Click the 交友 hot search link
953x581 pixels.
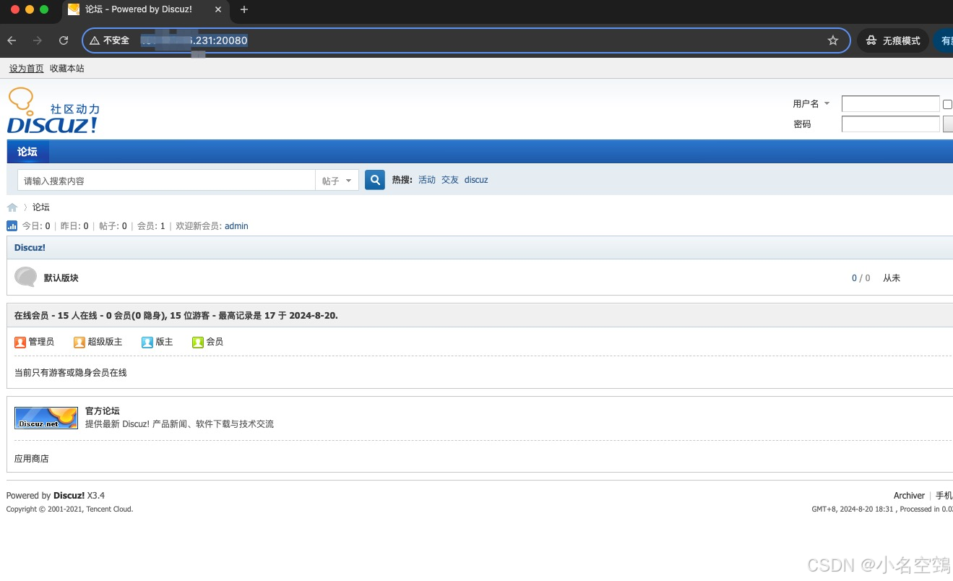[x=450, y=180]
